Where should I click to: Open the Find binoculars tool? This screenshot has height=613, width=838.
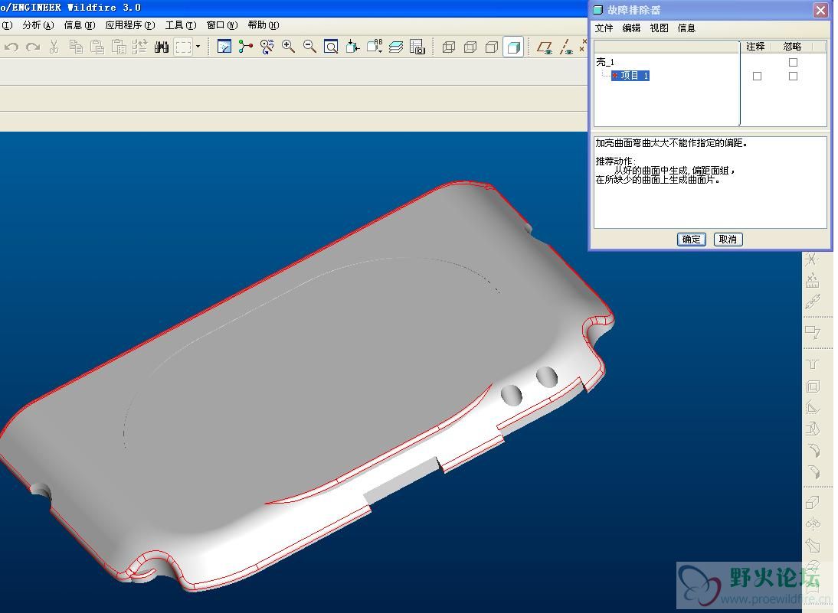click(162, 47)
